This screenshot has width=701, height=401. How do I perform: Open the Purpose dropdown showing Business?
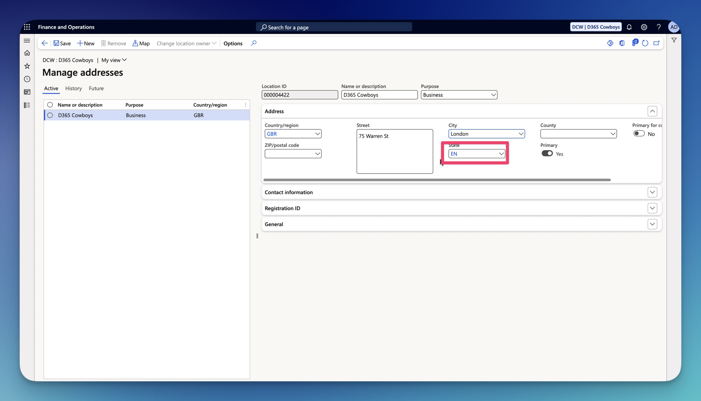pyautogui.click(x=459, y=95)
